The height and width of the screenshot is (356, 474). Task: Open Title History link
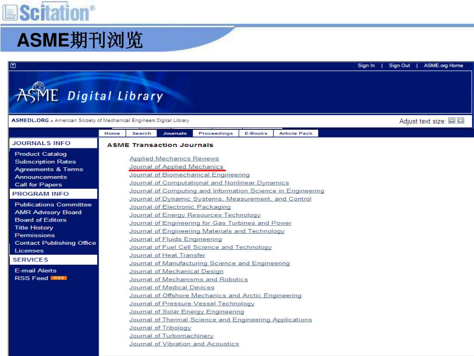pyautogui.click(x=34, y=228)
